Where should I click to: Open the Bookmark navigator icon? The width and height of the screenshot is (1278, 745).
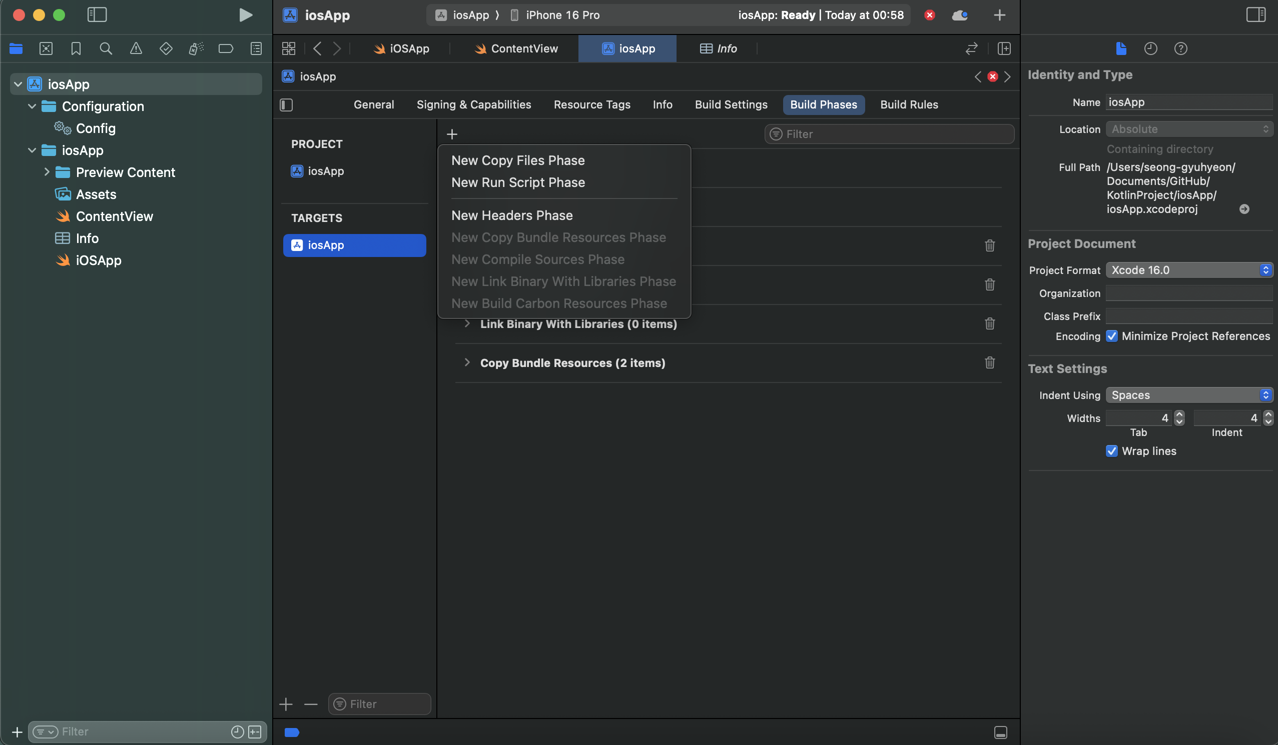pyautogui.click(x=76, y=48)
